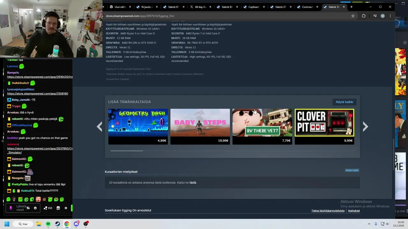Click chat username 'Baby_JamoN'
The image size is (408, 229).
tap(21, 100)
